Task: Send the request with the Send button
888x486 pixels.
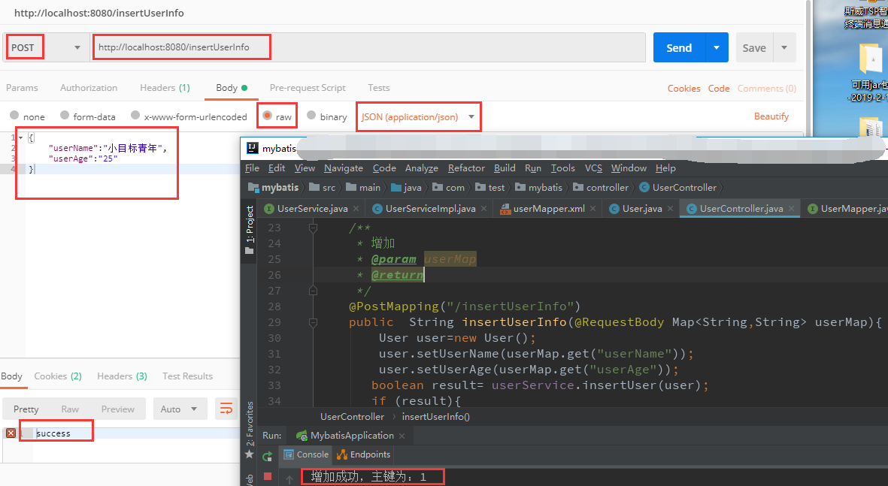Action: point(679,47)
